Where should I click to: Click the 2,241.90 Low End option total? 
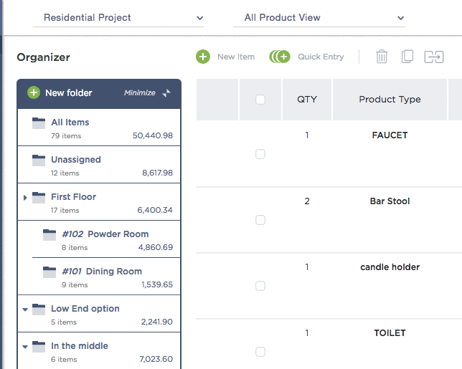156,322
